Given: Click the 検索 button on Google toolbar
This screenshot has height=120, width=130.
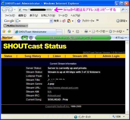Looking at the screenshot, I should pyautogui.click(x=56, y=21).
